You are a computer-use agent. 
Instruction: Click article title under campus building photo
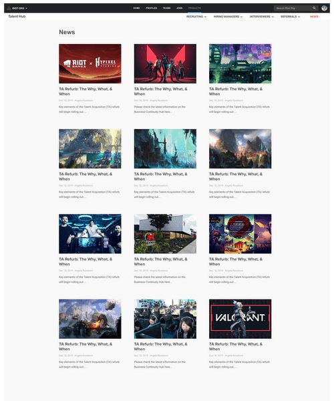click(x=161, y=261)
